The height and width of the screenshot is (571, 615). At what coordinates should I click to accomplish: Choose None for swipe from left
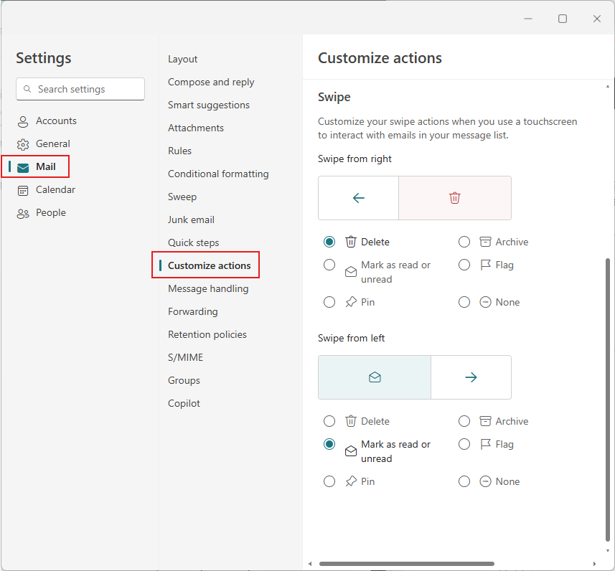point(464,481)
